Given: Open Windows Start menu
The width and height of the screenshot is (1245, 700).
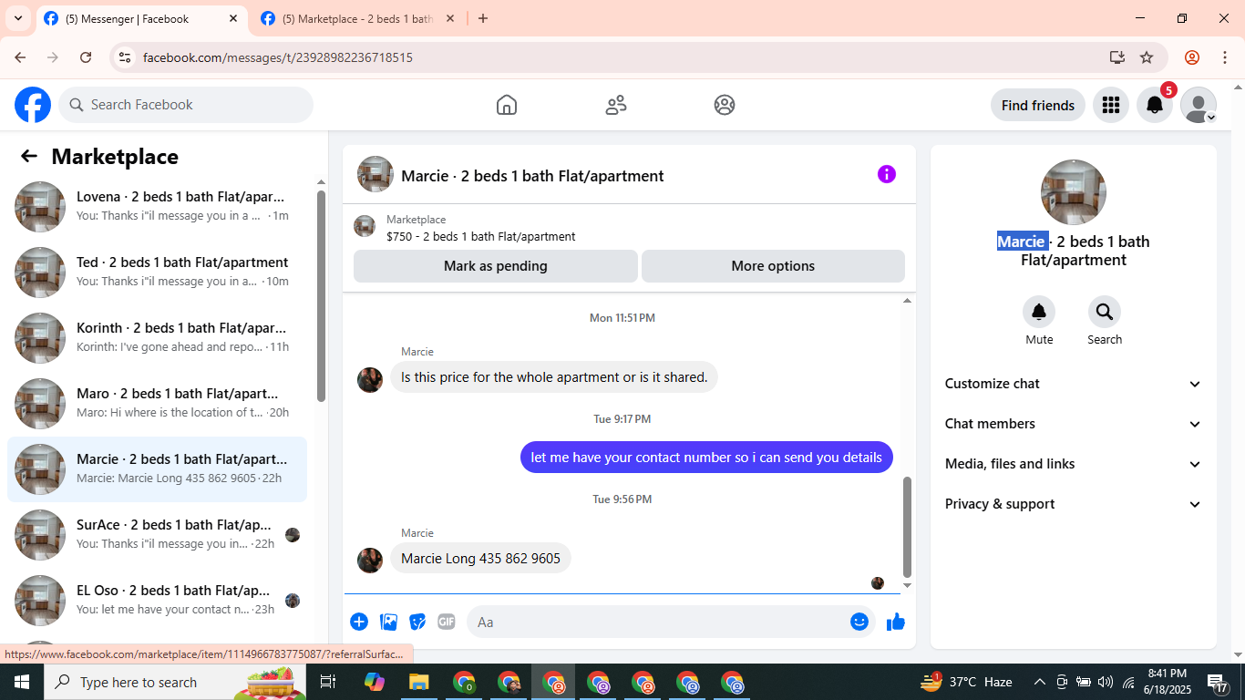Looking at the screenshot, I should click(21, 682).
